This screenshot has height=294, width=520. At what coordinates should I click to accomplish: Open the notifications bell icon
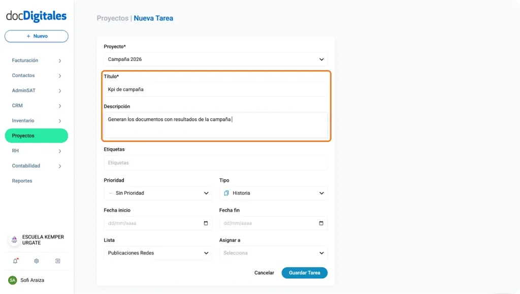(x=15, y=260)
